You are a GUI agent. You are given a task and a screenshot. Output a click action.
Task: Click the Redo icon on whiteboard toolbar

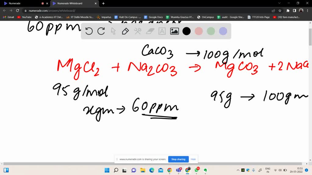[101, 31]
